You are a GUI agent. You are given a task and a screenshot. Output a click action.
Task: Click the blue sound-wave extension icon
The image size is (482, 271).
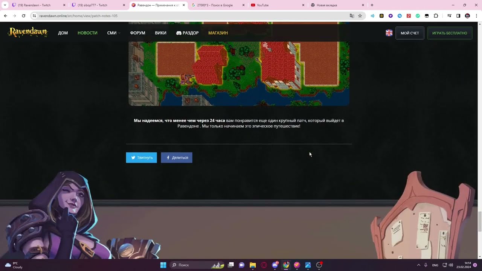coord(372,16)
